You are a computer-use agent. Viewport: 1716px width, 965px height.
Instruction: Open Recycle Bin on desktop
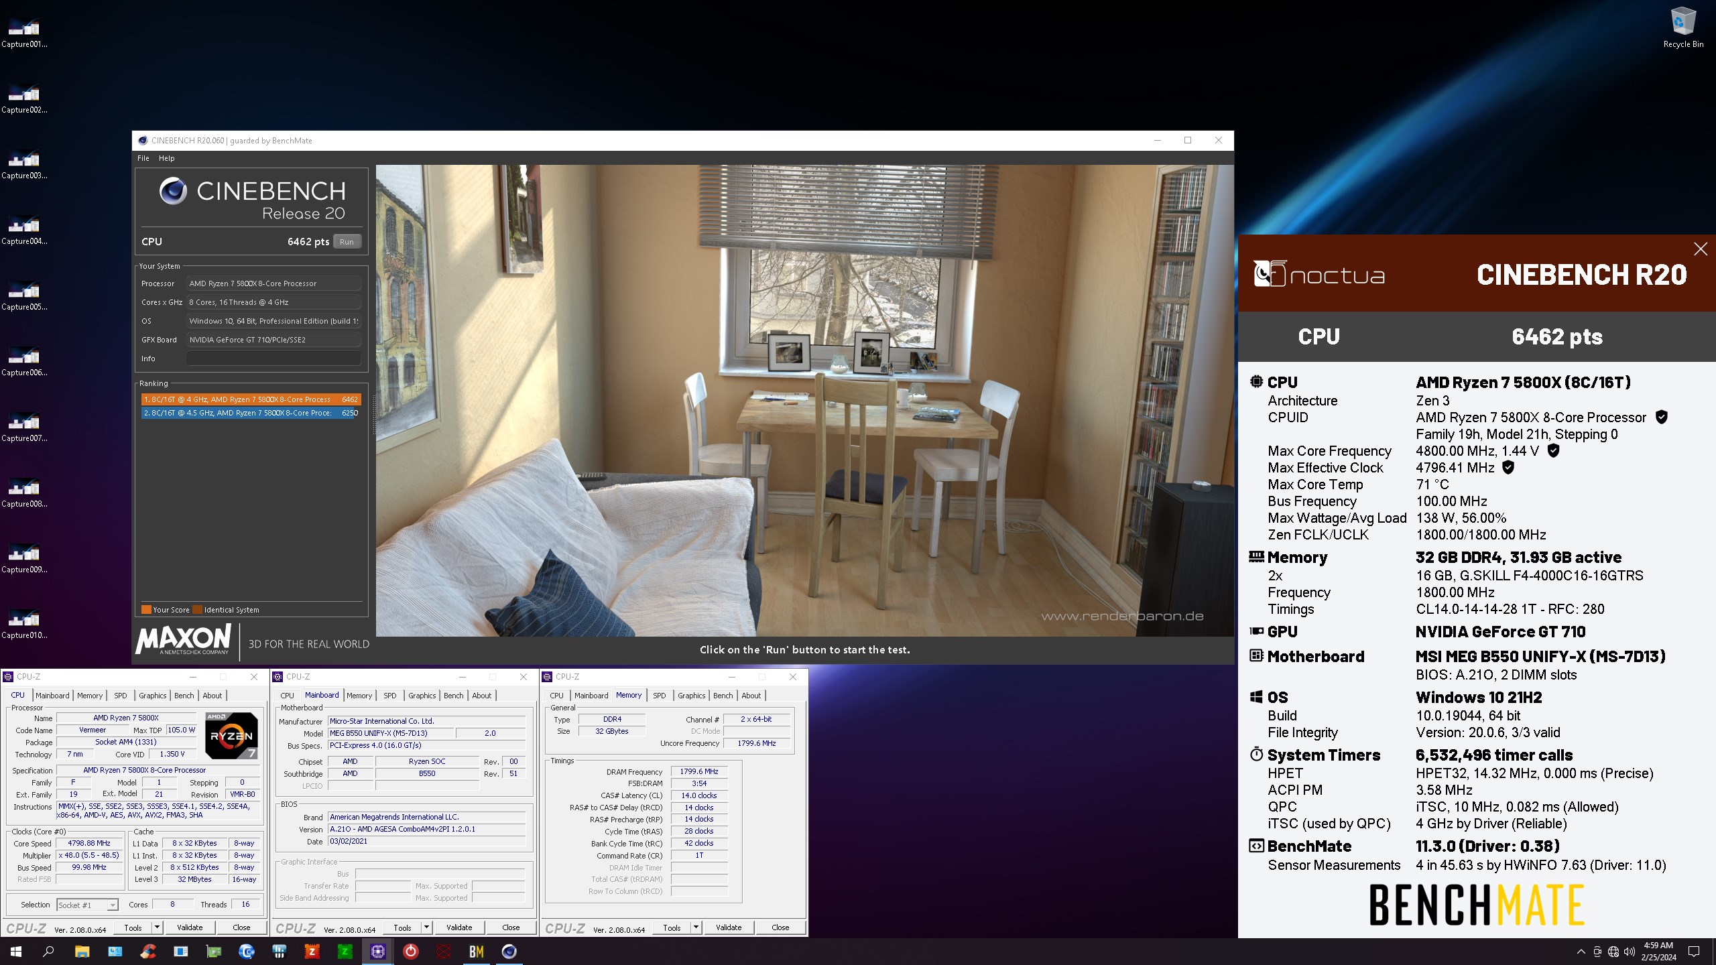(1683, 28)
